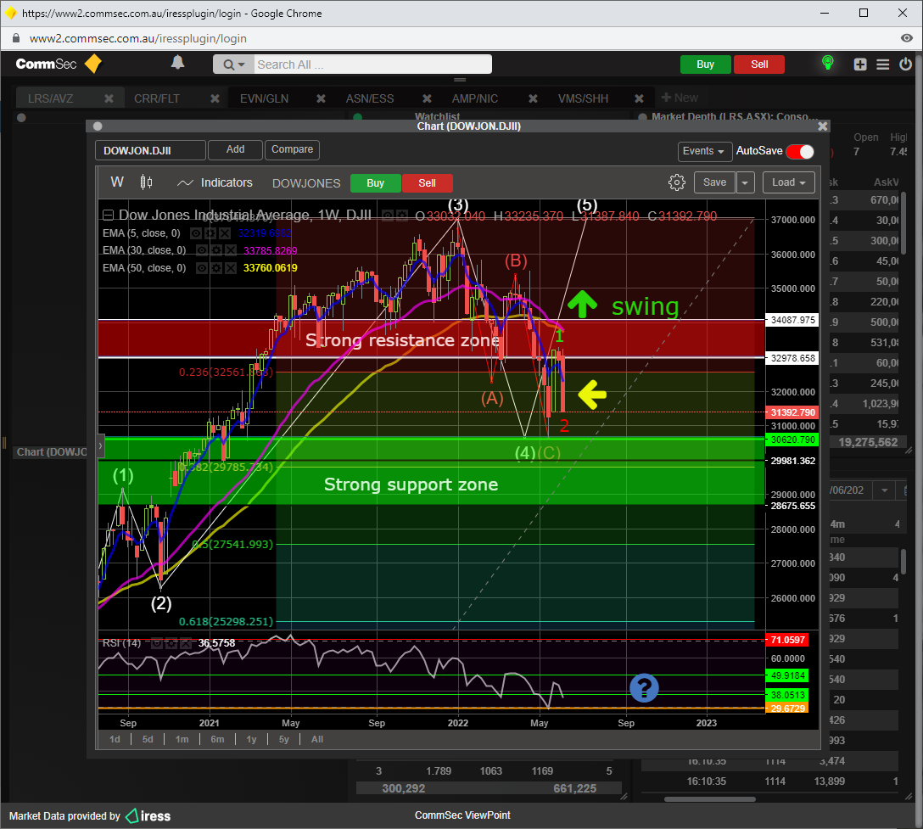Screen dimensions: 923x829
Task: Click the add widget plus icon
Action: pyautogui.click(x=860, y=64)
